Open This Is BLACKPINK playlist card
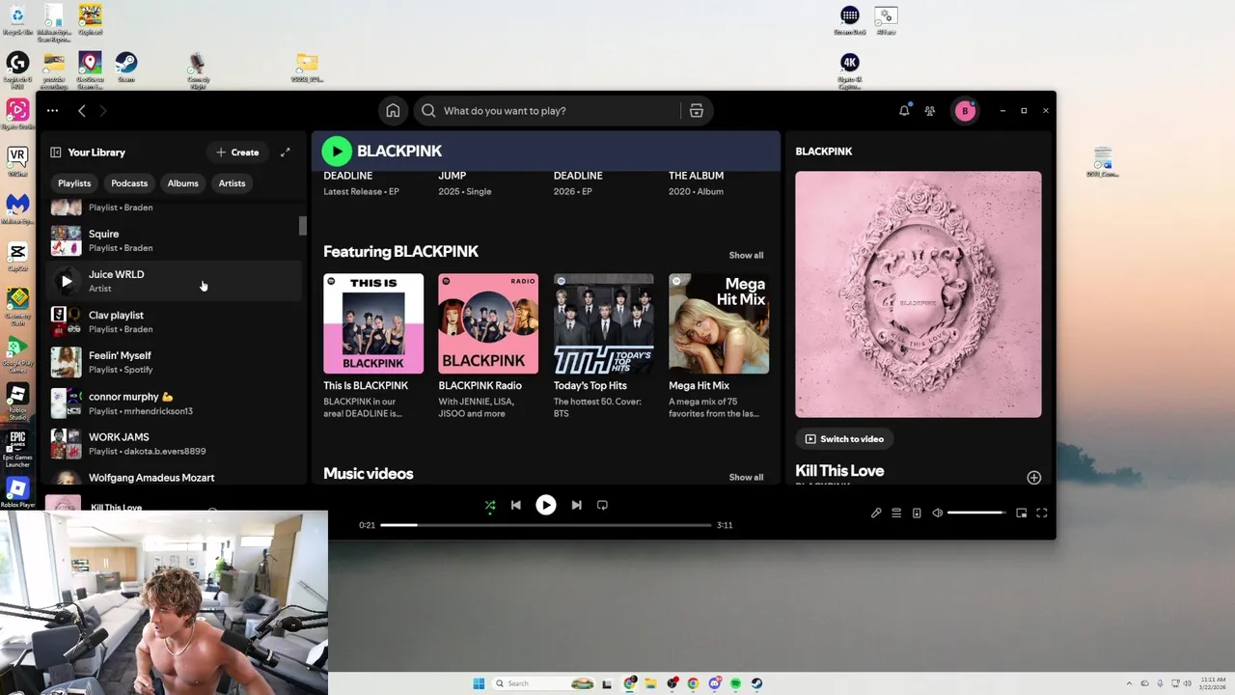 pyautogui.click(x=373, y=347)
